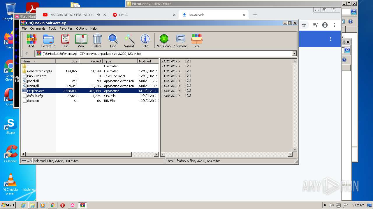Open Chrome profile avatar icon
The height and width of the screenshot is (209, 373).
325,25
